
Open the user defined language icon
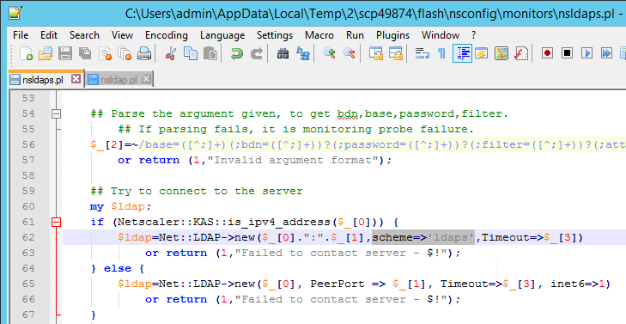point(482,53)
